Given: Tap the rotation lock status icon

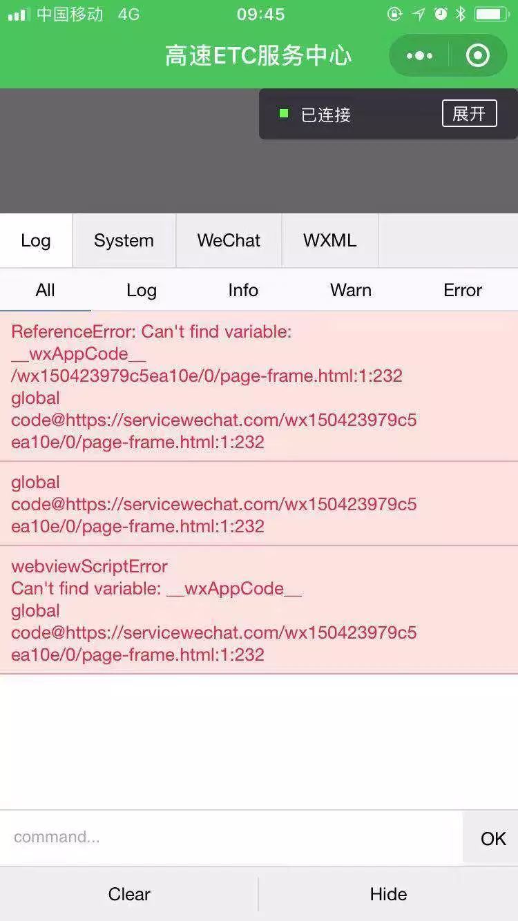Looking at the screenshot, I should tap(394, 14).
